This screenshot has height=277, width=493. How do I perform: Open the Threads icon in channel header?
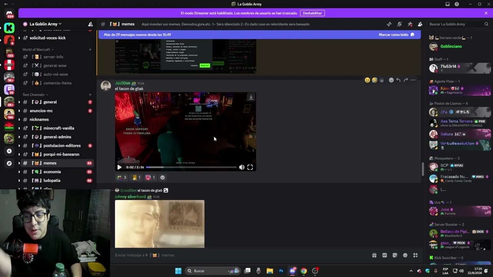pyautogui.click(x=389, y=24)
